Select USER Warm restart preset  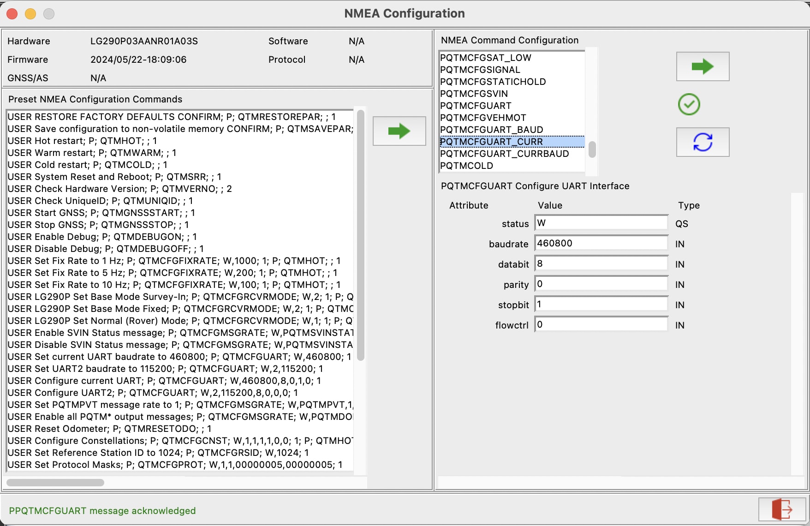click(x=180, y=153)
